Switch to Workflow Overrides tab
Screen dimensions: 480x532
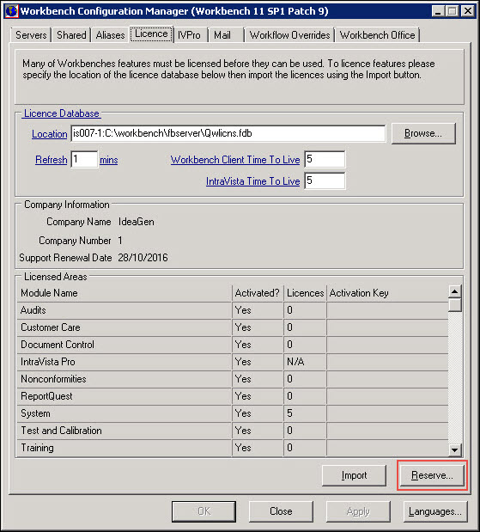290,35
